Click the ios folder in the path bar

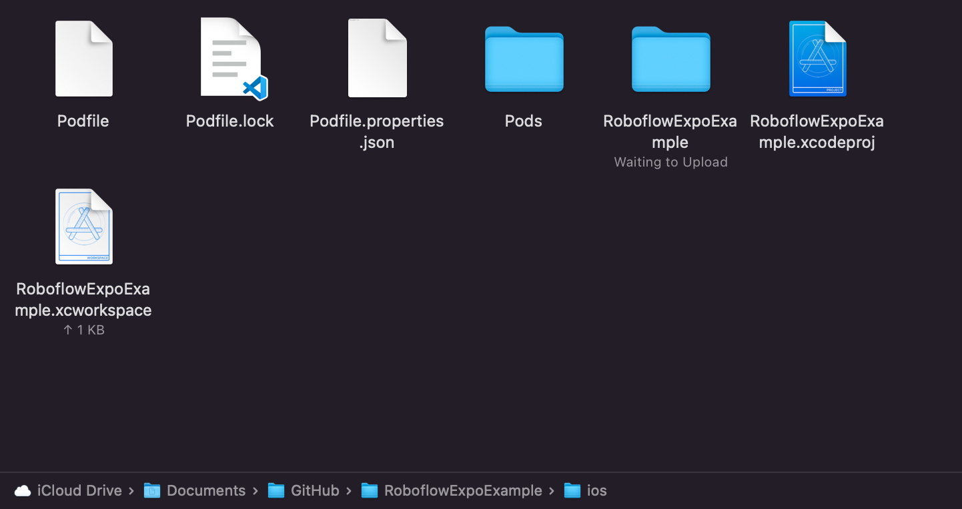click(x=596, y=491)
